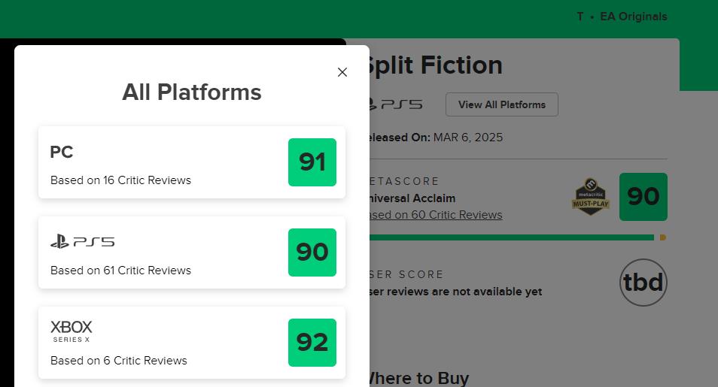Click the tbd user score circle
The image size is (718, 387).
(x=643, y=283)
